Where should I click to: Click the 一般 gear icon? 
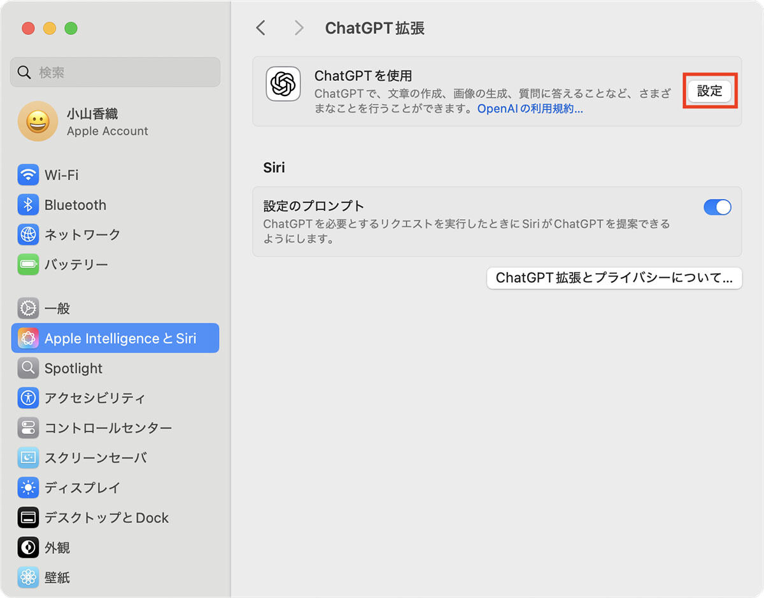(28, 308)
